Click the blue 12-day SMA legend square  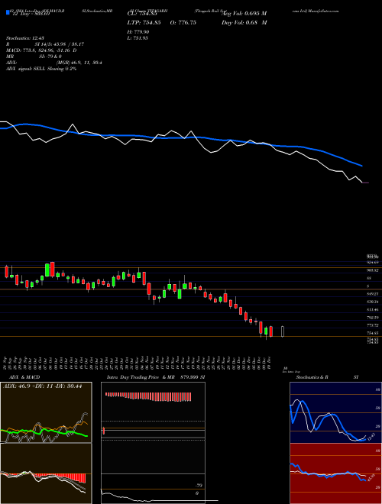(8, 13)
